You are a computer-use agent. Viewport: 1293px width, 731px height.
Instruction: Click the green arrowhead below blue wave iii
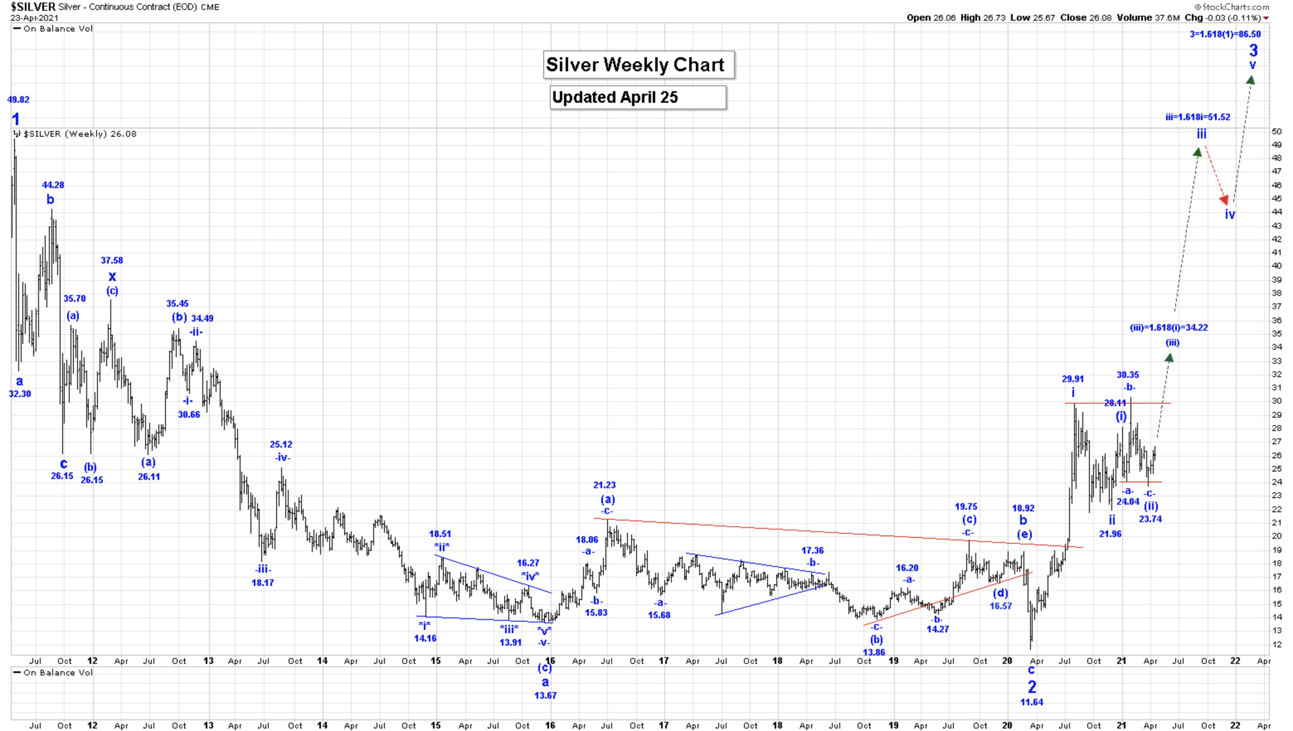click(x=1198, y=151)
